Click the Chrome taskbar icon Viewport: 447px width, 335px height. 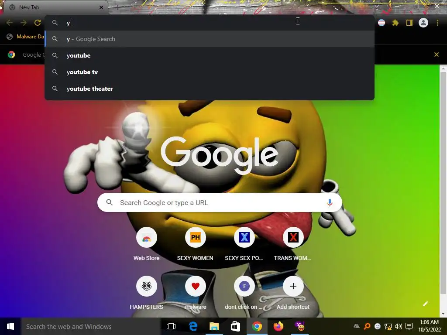[257, 326]
